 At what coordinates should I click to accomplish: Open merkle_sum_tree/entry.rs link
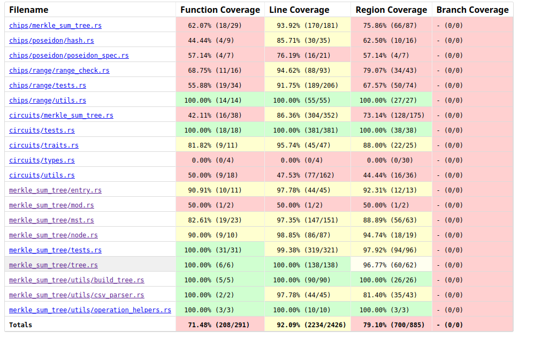click(x=55, y=190)
